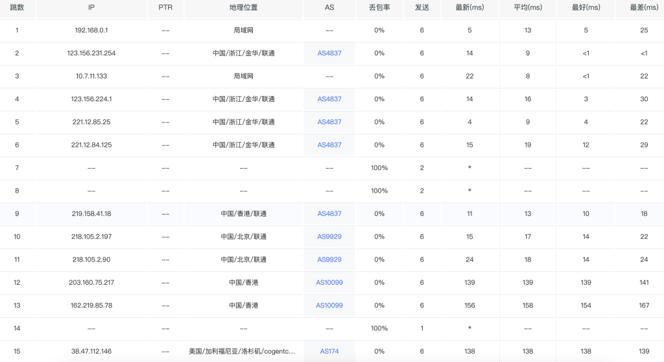Click sent count 1 in hop 14

tap(421, 328)
